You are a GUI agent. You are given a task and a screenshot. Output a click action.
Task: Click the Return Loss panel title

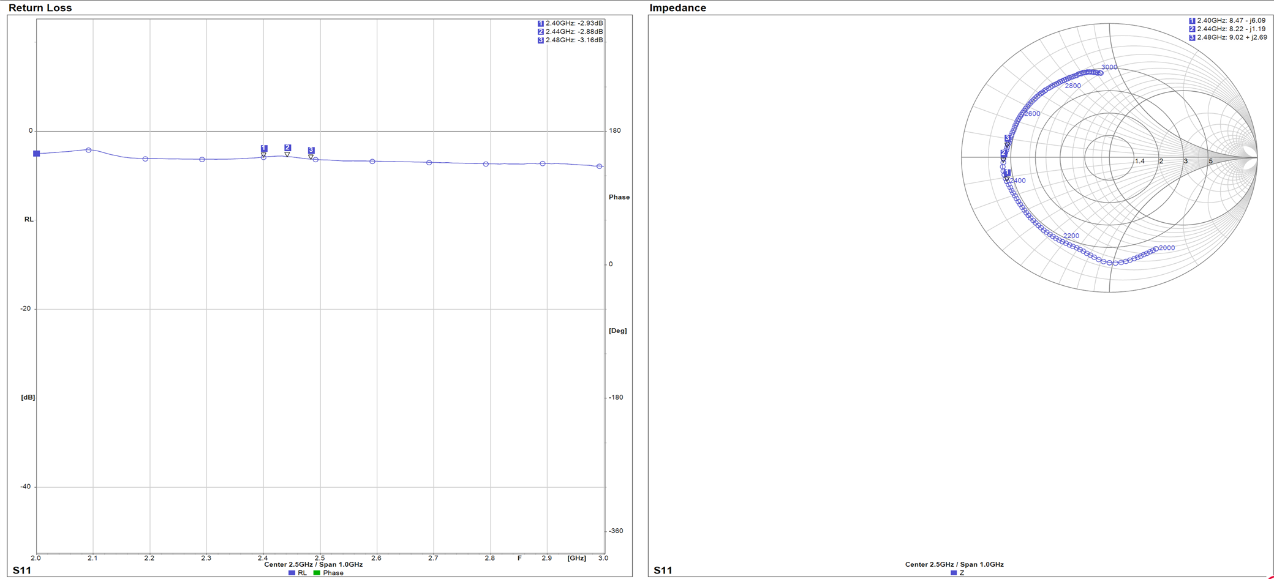coord(40,8)
